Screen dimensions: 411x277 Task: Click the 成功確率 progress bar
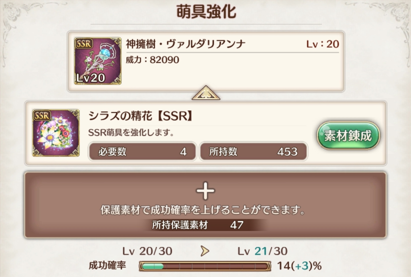205,266
